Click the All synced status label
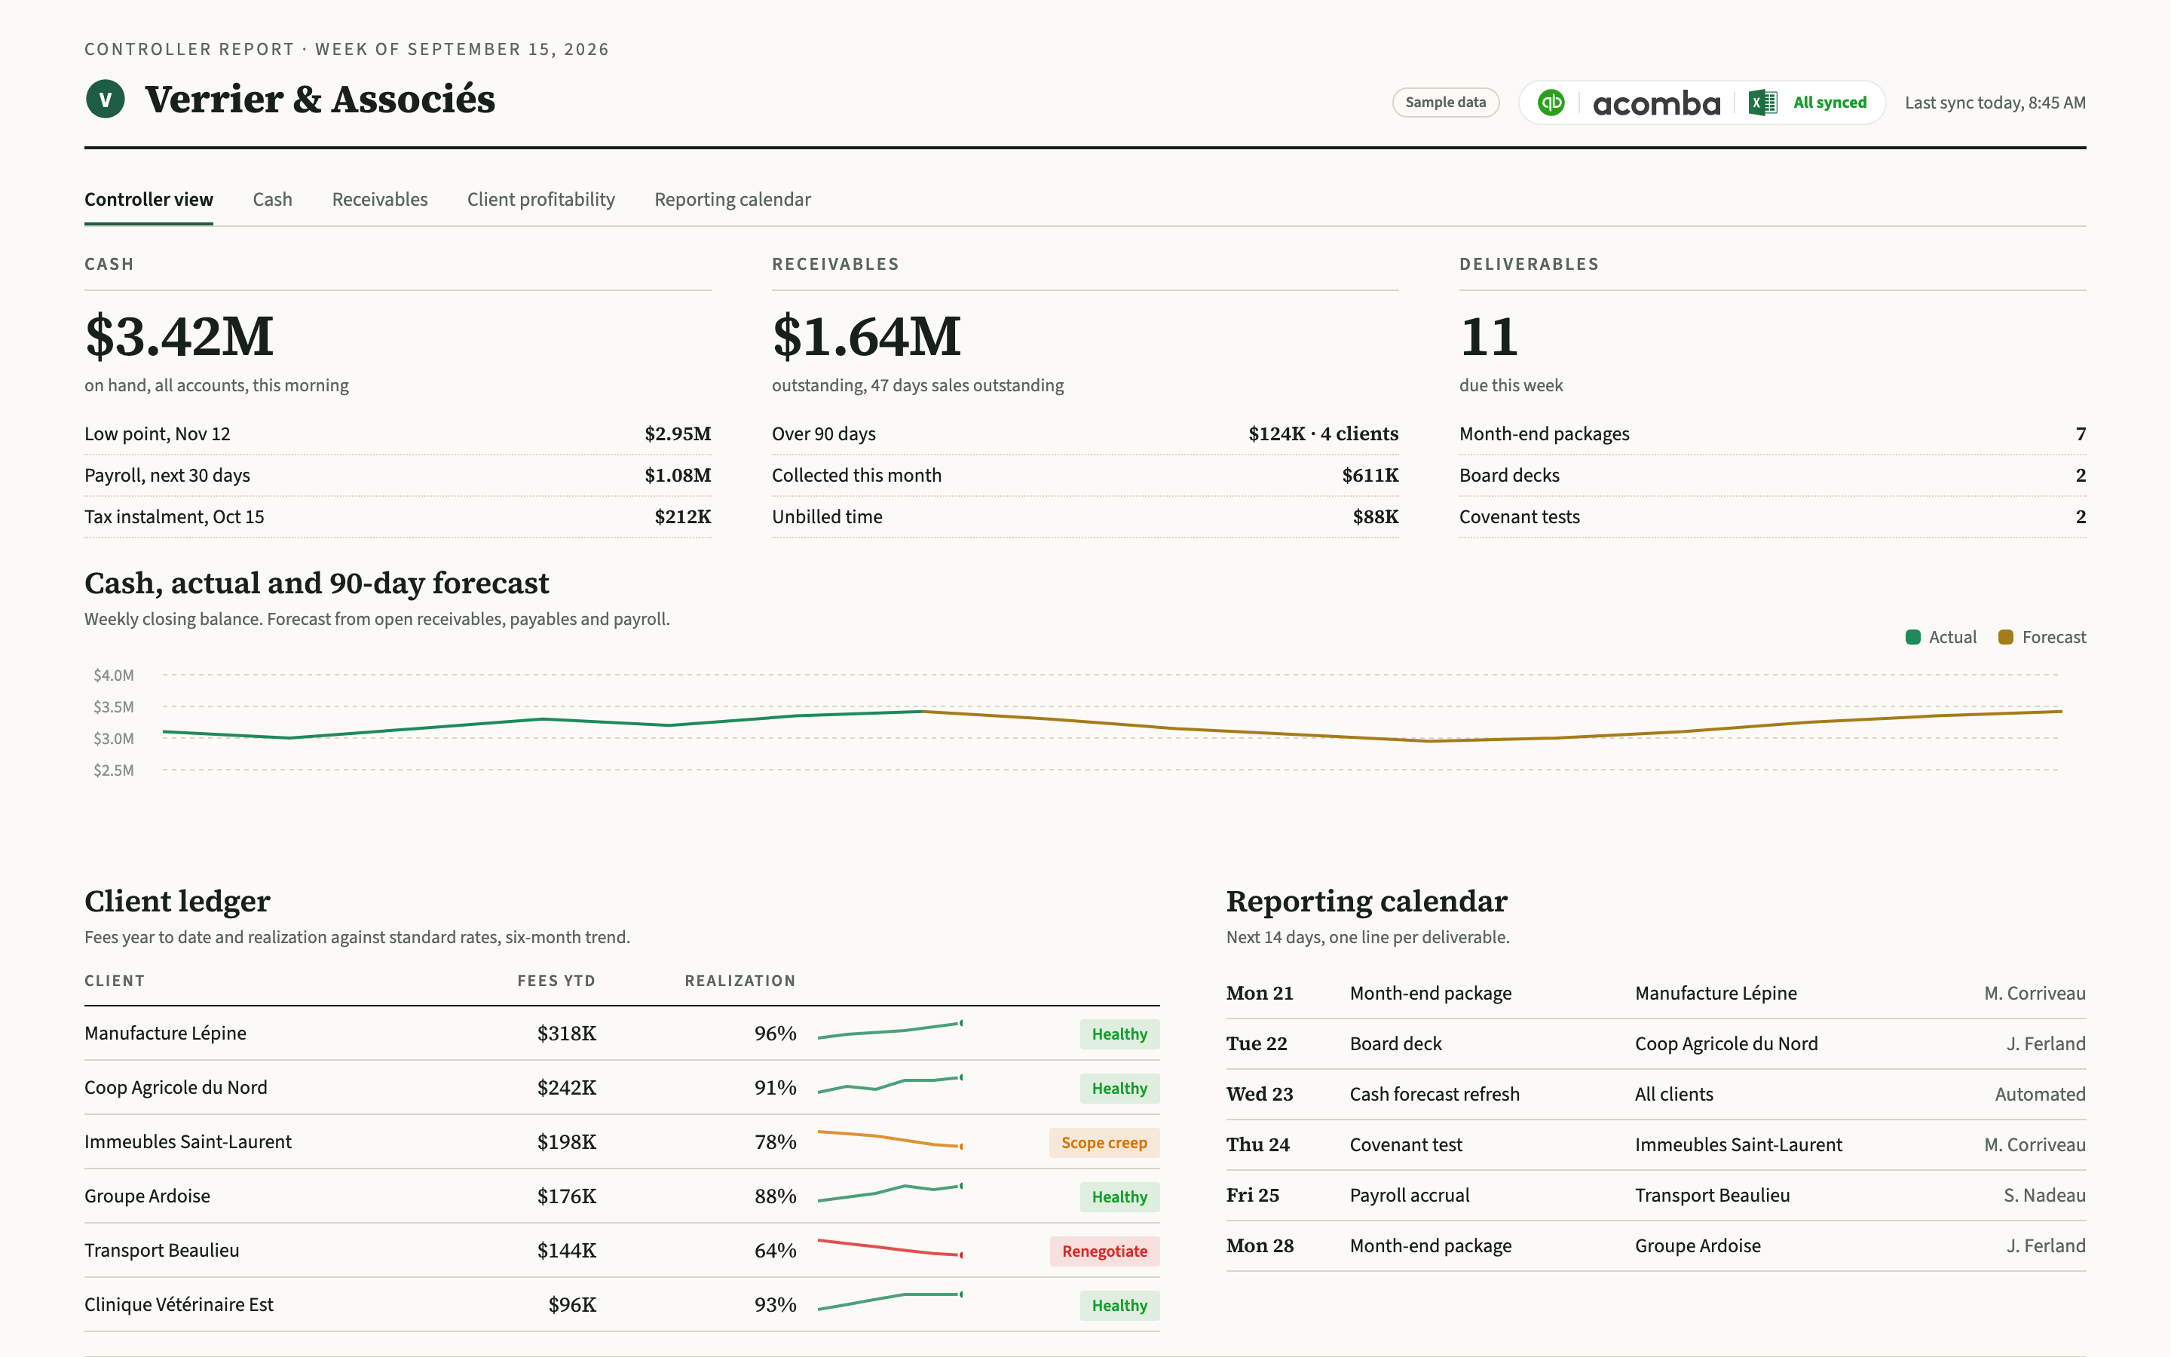Image resolution: width=2171 pixels, height=1357 pixels. (x=1830, y=103)
